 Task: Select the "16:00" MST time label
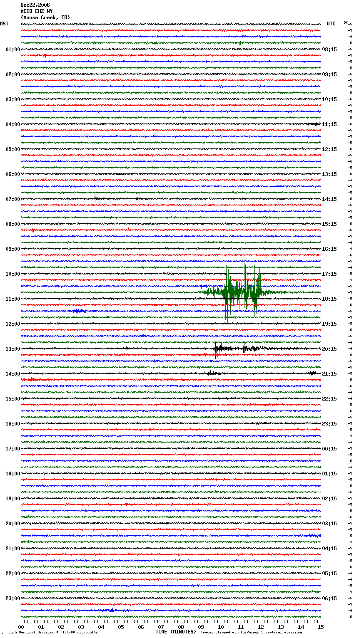pyautogui.click(x=12, y=424)
